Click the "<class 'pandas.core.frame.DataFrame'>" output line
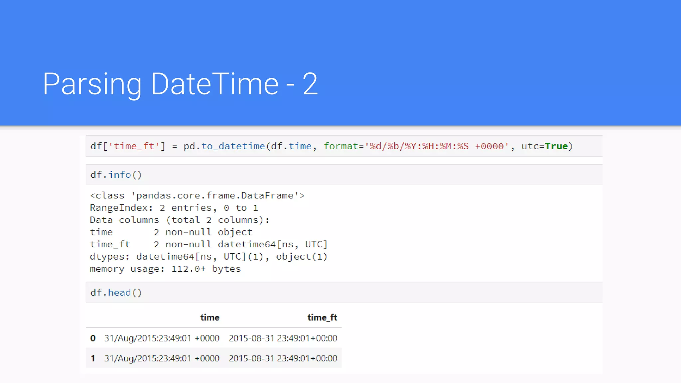The width and height of the screenshot is (681, 383). click(197, 195)
